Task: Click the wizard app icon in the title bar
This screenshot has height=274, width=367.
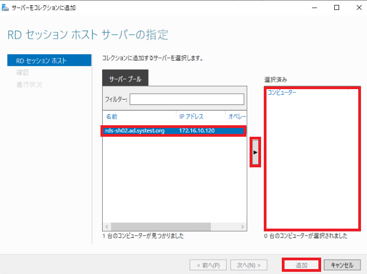Action: tap(5, 8)
